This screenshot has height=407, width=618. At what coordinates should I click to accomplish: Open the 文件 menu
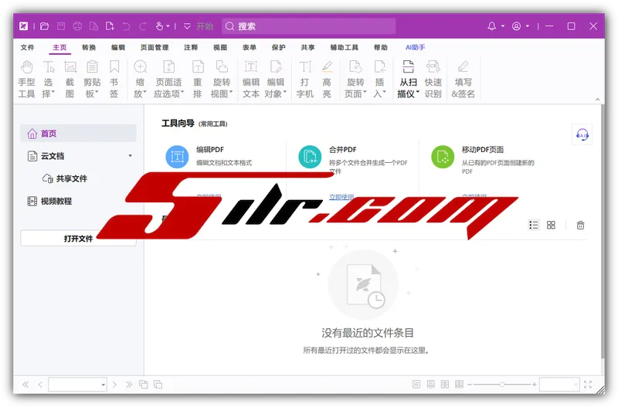(28, 47)
